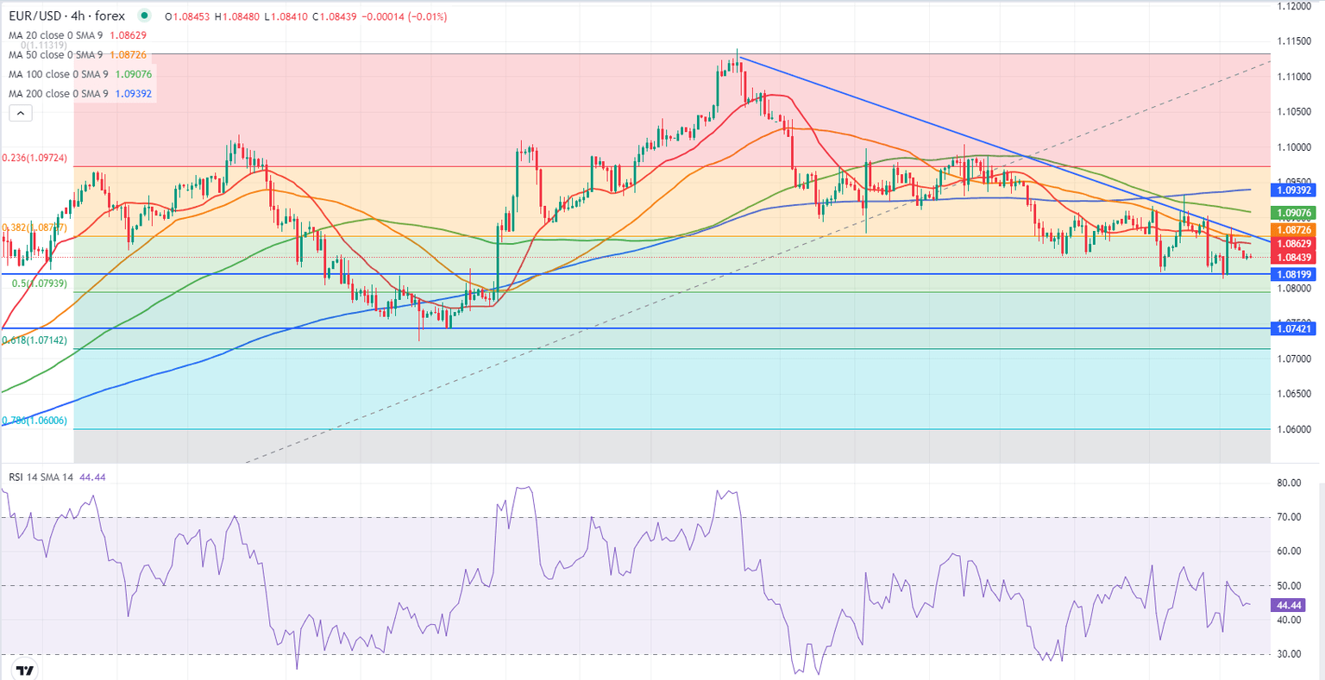Image resolution: width=1325 pixels, height=680 pixels.
Task: Click the TradingView logo icon
Action: [x=25, y=670]
